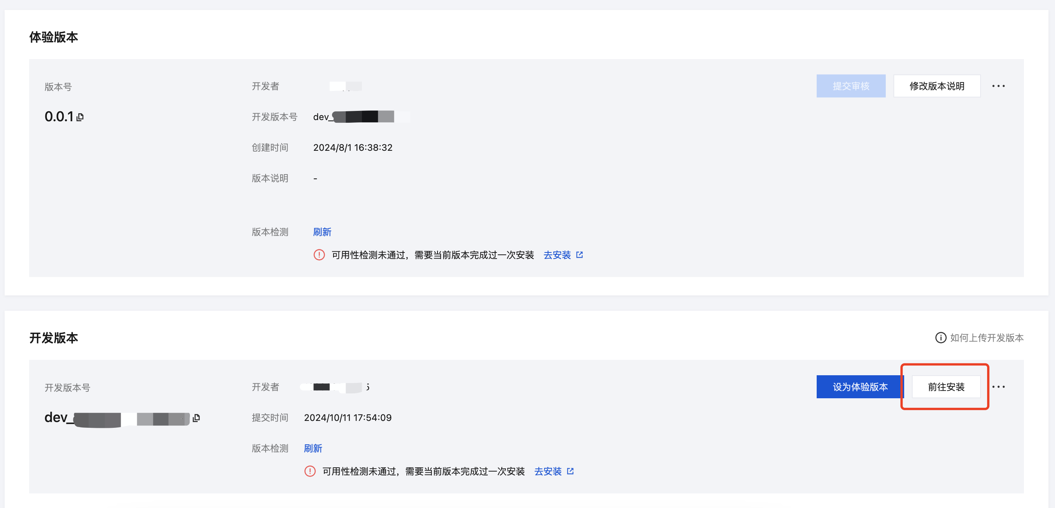Click the 2024/10/11 17:54:09 submit time
Screen dimensions: 1055x508
coord(347,417)
